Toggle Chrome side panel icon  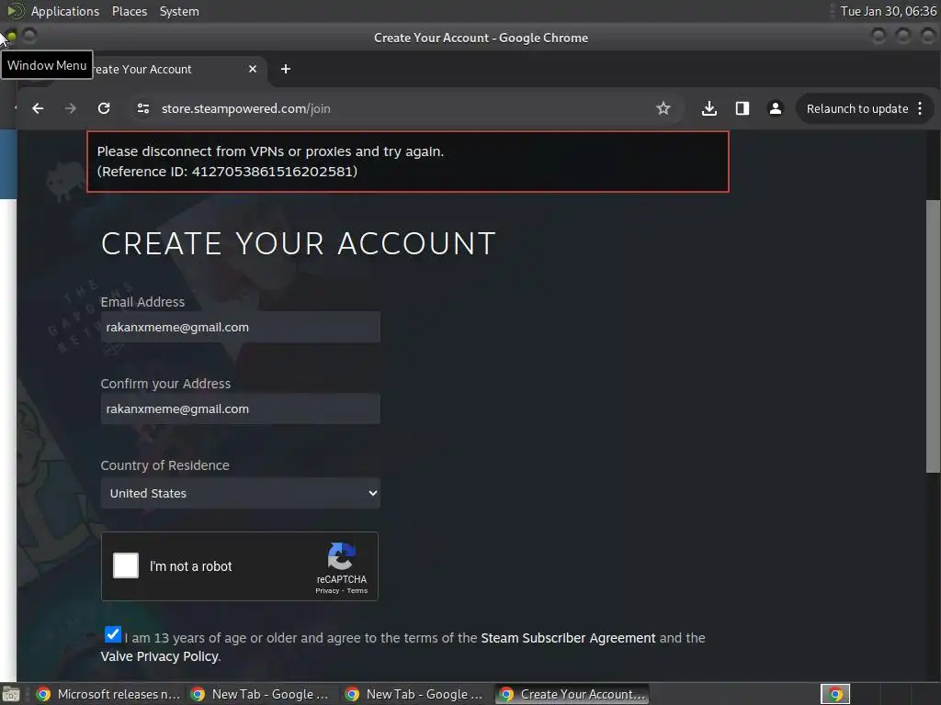point(743,108)
